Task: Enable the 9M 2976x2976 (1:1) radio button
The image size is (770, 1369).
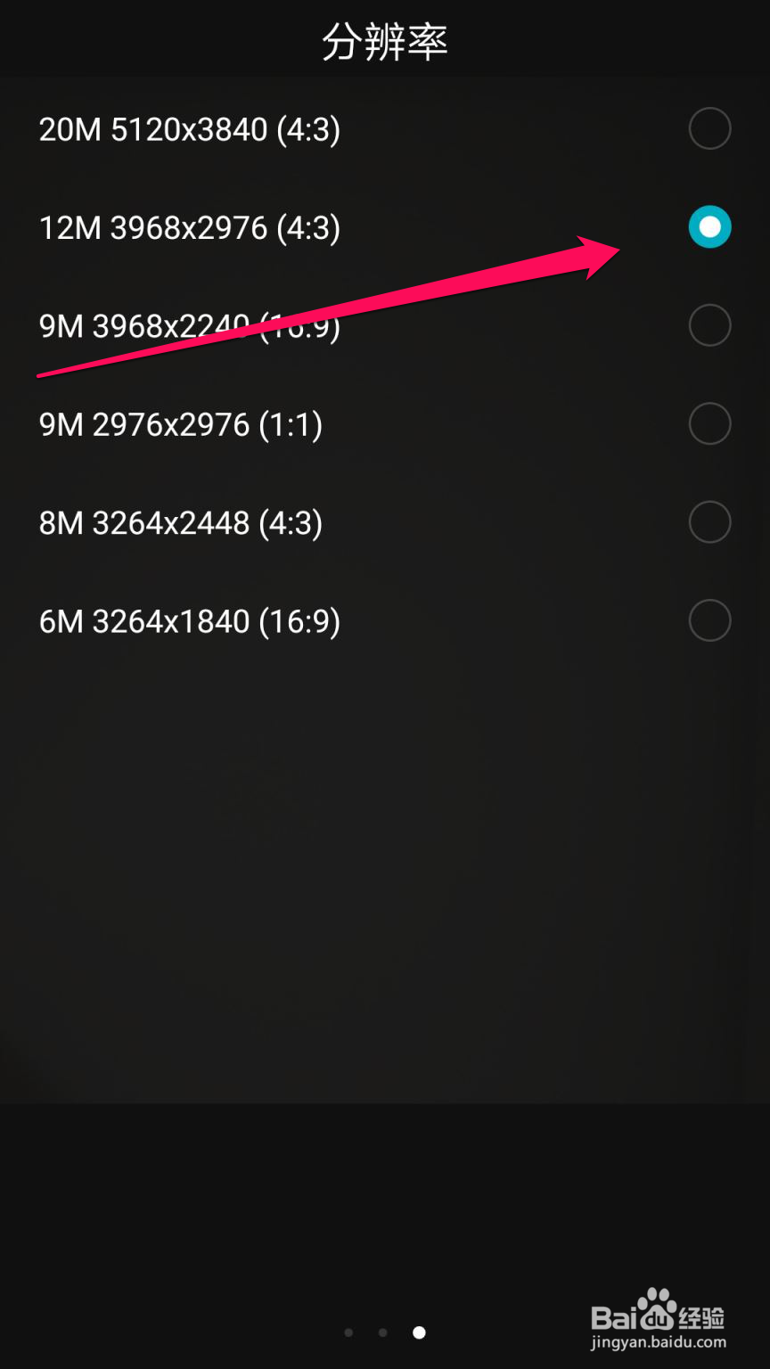Action: (709, 423)
